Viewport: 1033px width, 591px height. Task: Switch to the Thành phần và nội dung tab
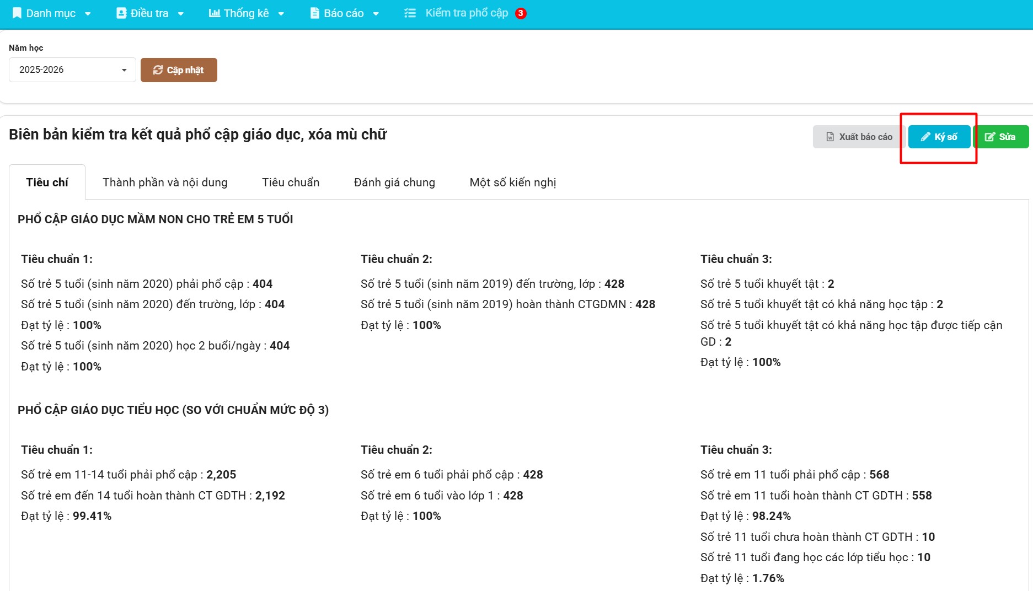click(x=165, y=182)
